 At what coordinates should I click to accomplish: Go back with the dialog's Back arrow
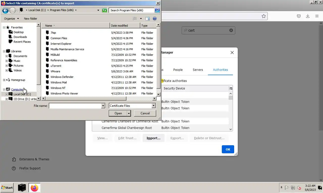[5, 10]
